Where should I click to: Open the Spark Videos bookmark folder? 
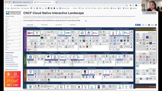[x=16, y=8]
